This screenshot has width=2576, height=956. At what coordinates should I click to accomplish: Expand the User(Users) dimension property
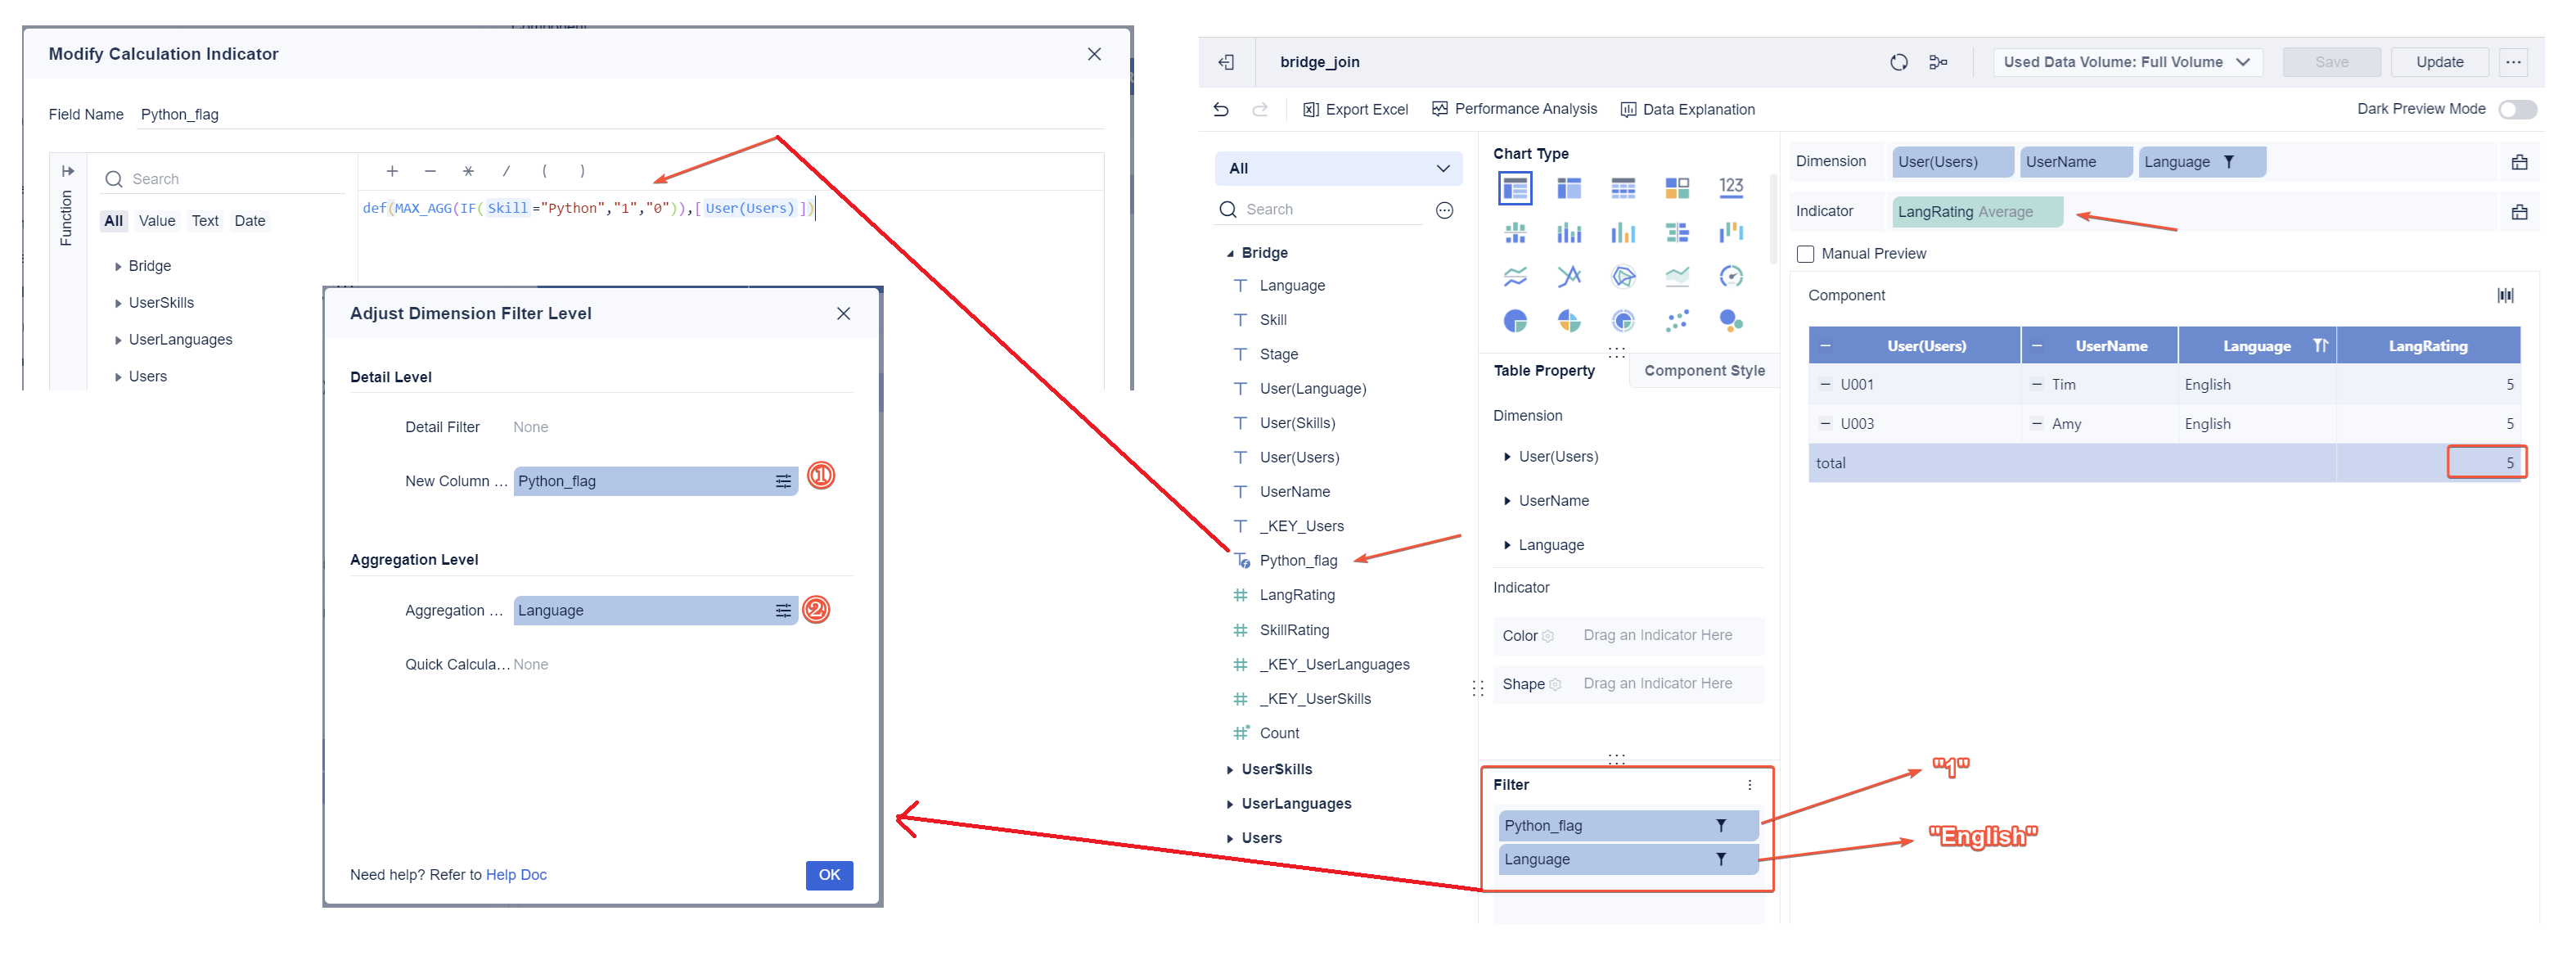point(1507,457)
